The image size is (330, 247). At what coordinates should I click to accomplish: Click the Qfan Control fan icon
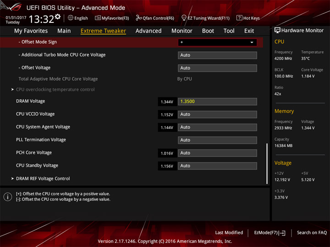[x=138, y=18]
